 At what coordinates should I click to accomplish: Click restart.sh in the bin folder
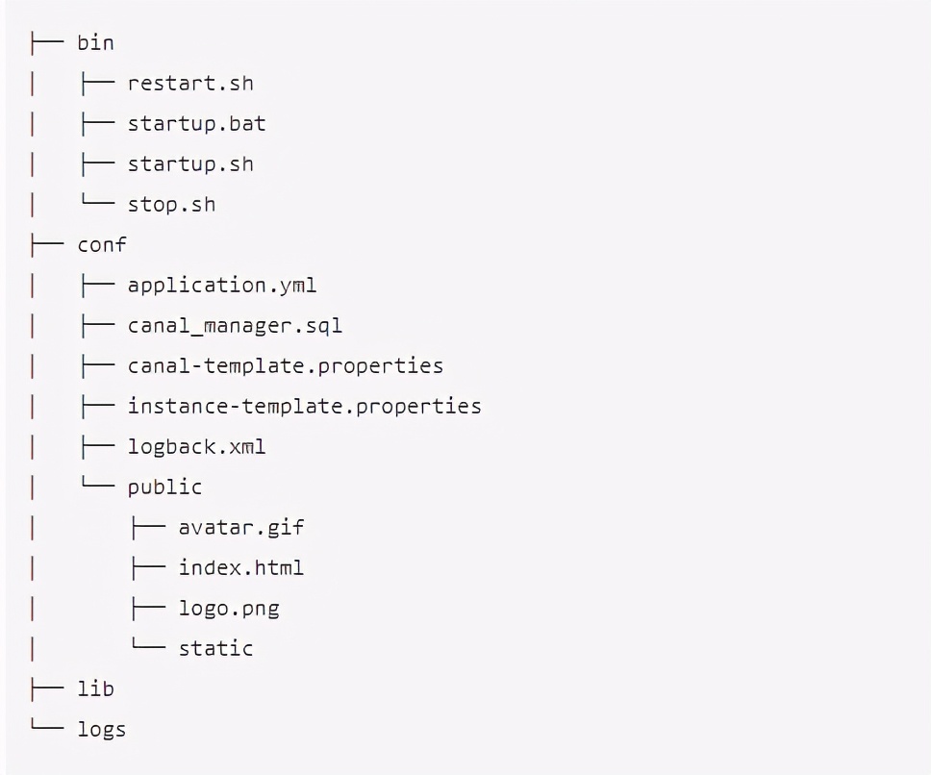(x=190, y=83)
